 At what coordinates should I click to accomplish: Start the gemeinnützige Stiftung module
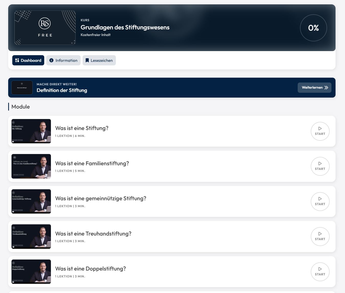pyautogui.click(x=320, y=202)
